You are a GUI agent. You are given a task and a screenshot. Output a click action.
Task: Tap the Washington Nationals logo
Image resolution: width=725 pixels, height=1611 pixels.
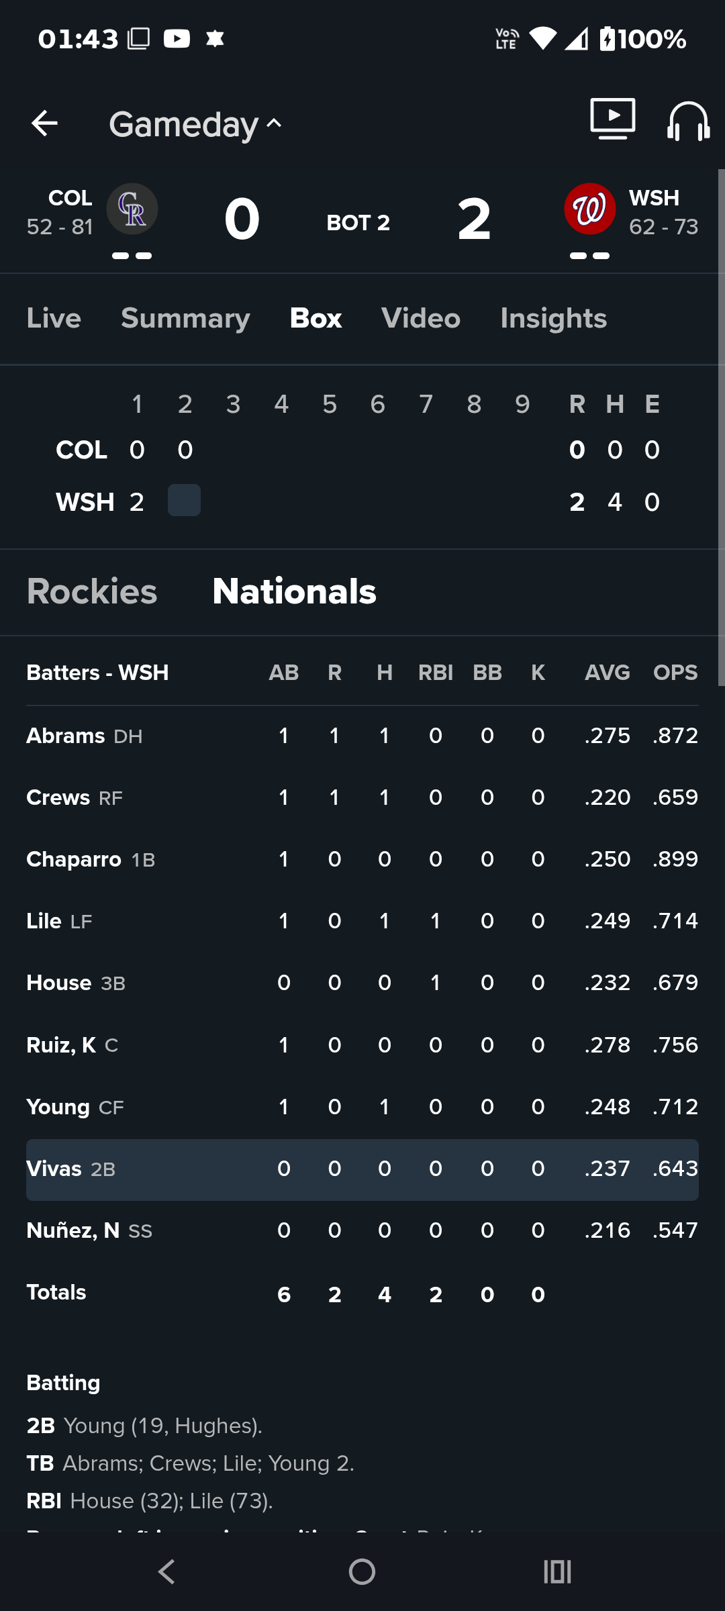pos(590,209)
